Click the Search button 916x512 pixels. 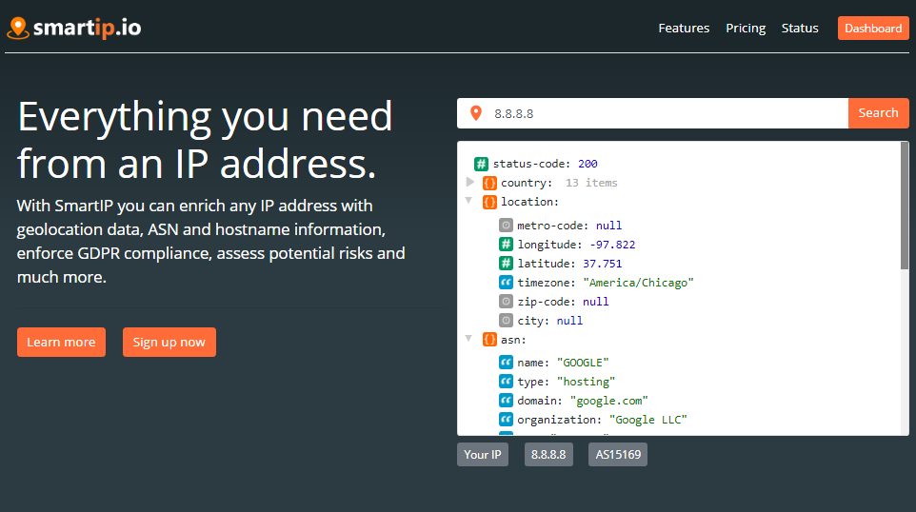[x=878, y=113]
